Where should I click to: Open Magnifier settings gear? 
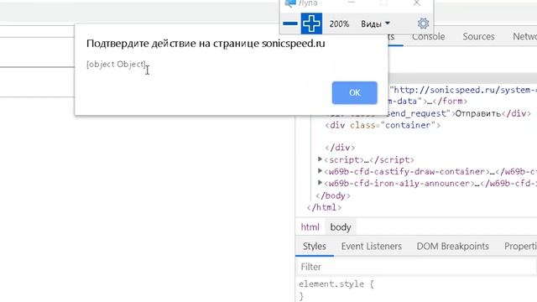tap(423, 23)
